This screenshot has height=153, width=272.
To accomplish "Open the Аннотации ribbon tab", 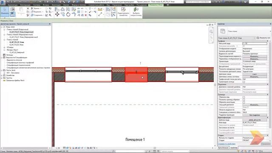I will click(x=56, y=5).
